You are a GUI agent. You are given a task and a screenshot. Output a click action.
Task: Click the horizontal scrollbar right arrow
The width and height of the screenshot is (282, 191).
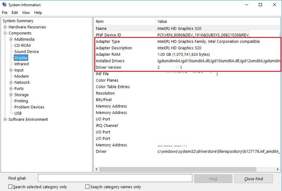click(278, 169)
